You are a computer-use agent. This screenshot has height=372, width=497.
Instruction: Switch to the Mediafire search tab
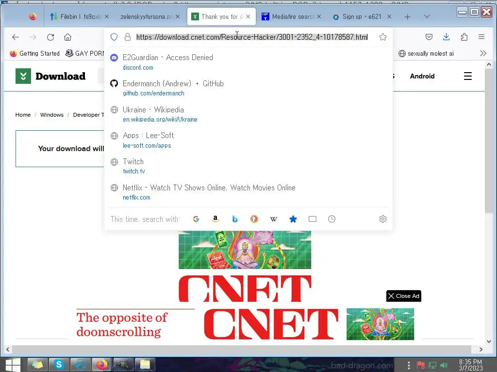[291, 16]
